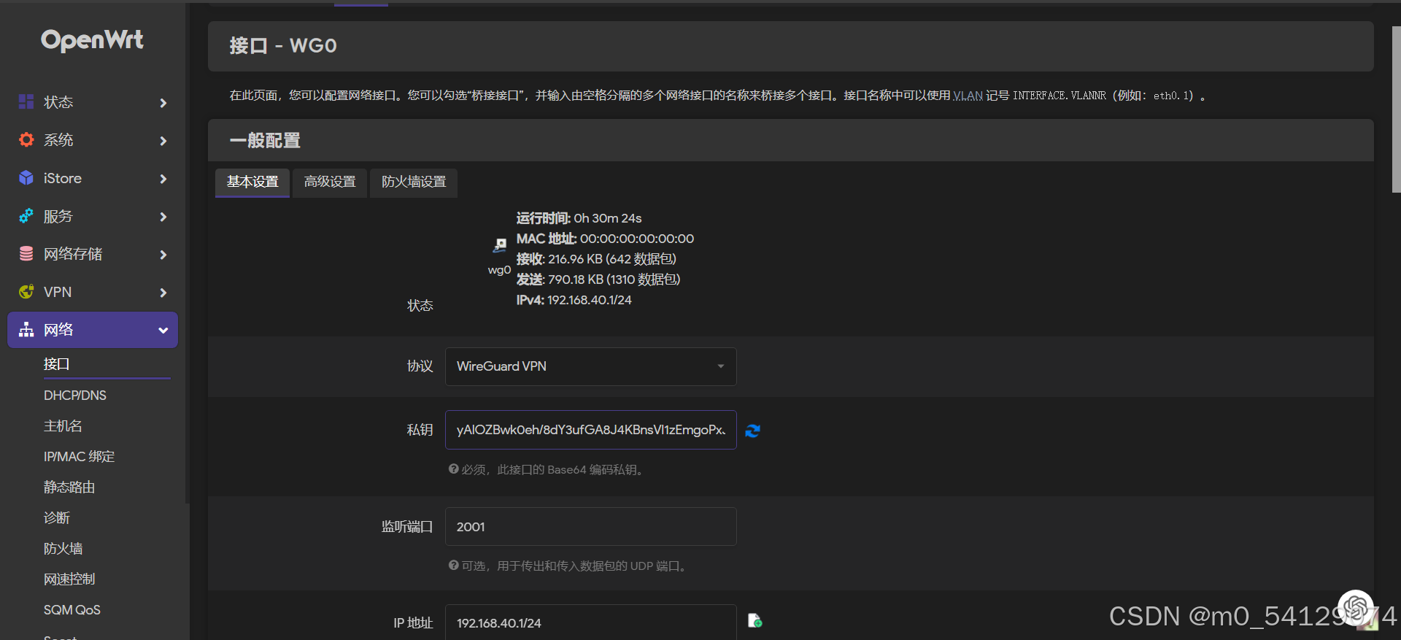
Task: Focus the IP 地址 field
Action: coord(591,622)
